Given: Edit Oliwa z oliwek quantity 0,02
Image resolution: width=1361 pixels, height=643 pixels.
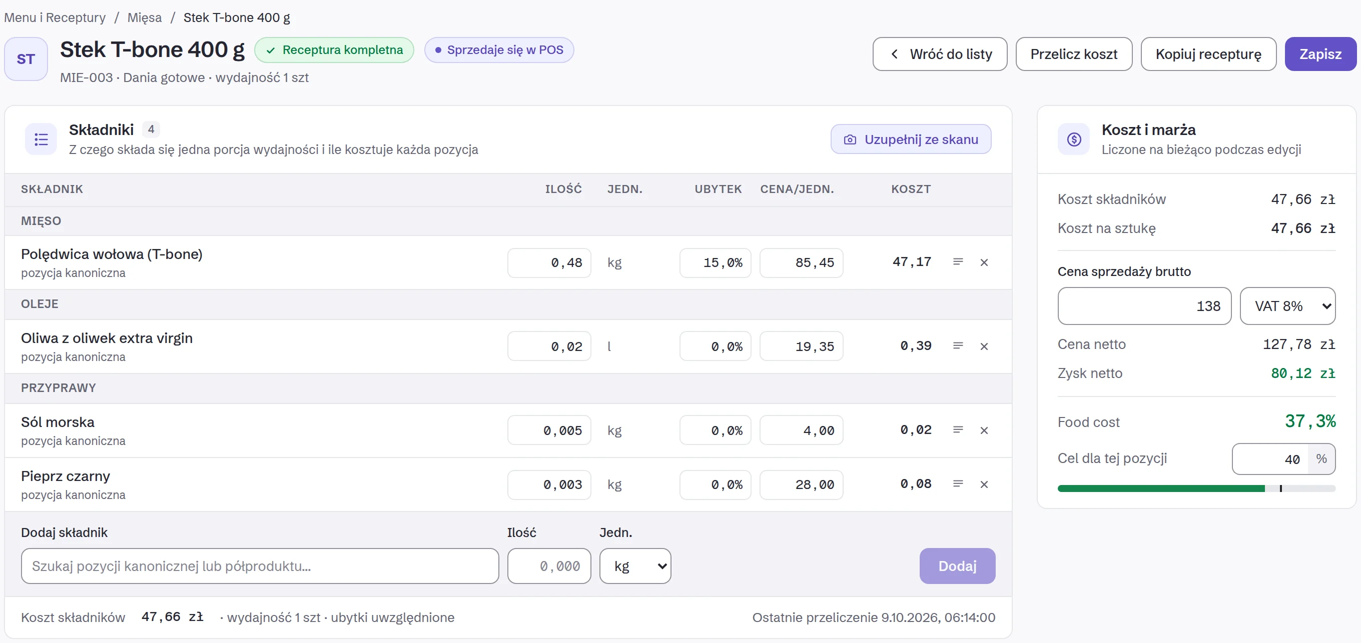Looking at the screenshot, I should pyautogui.click(x=549, y=346).
